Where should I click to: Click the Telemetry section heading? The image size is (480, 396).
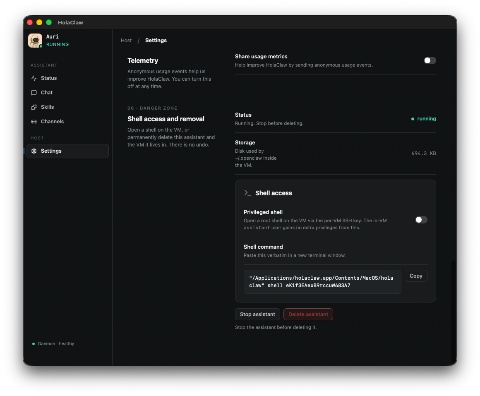143,60
